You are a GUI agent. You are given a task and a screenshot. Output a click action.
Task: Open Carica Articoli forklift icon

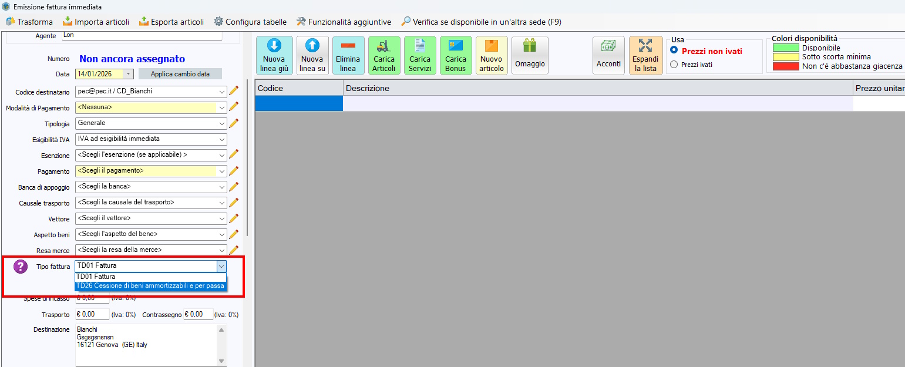point(383,46)
